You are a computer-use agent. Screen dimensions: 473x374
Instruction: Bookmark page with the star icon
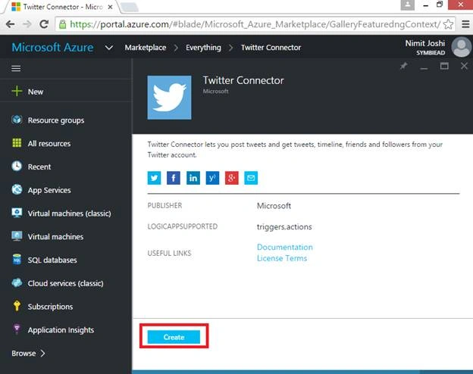tap(448, 24)
